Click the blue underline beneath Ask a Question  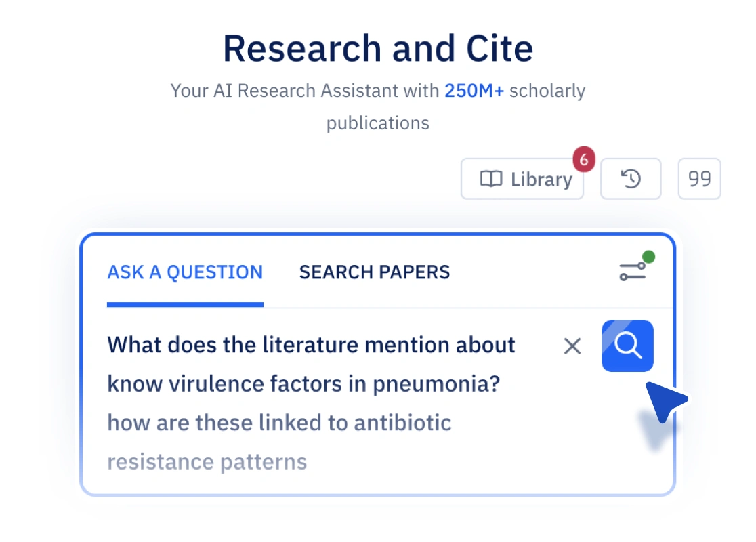click(x=185, y=304)
